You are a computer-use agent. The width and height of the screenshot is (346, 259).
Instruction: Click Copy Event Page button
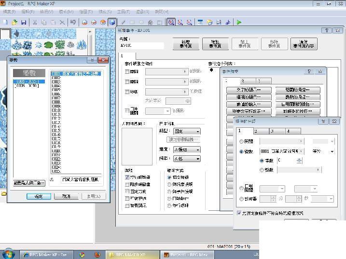point(215,44)
